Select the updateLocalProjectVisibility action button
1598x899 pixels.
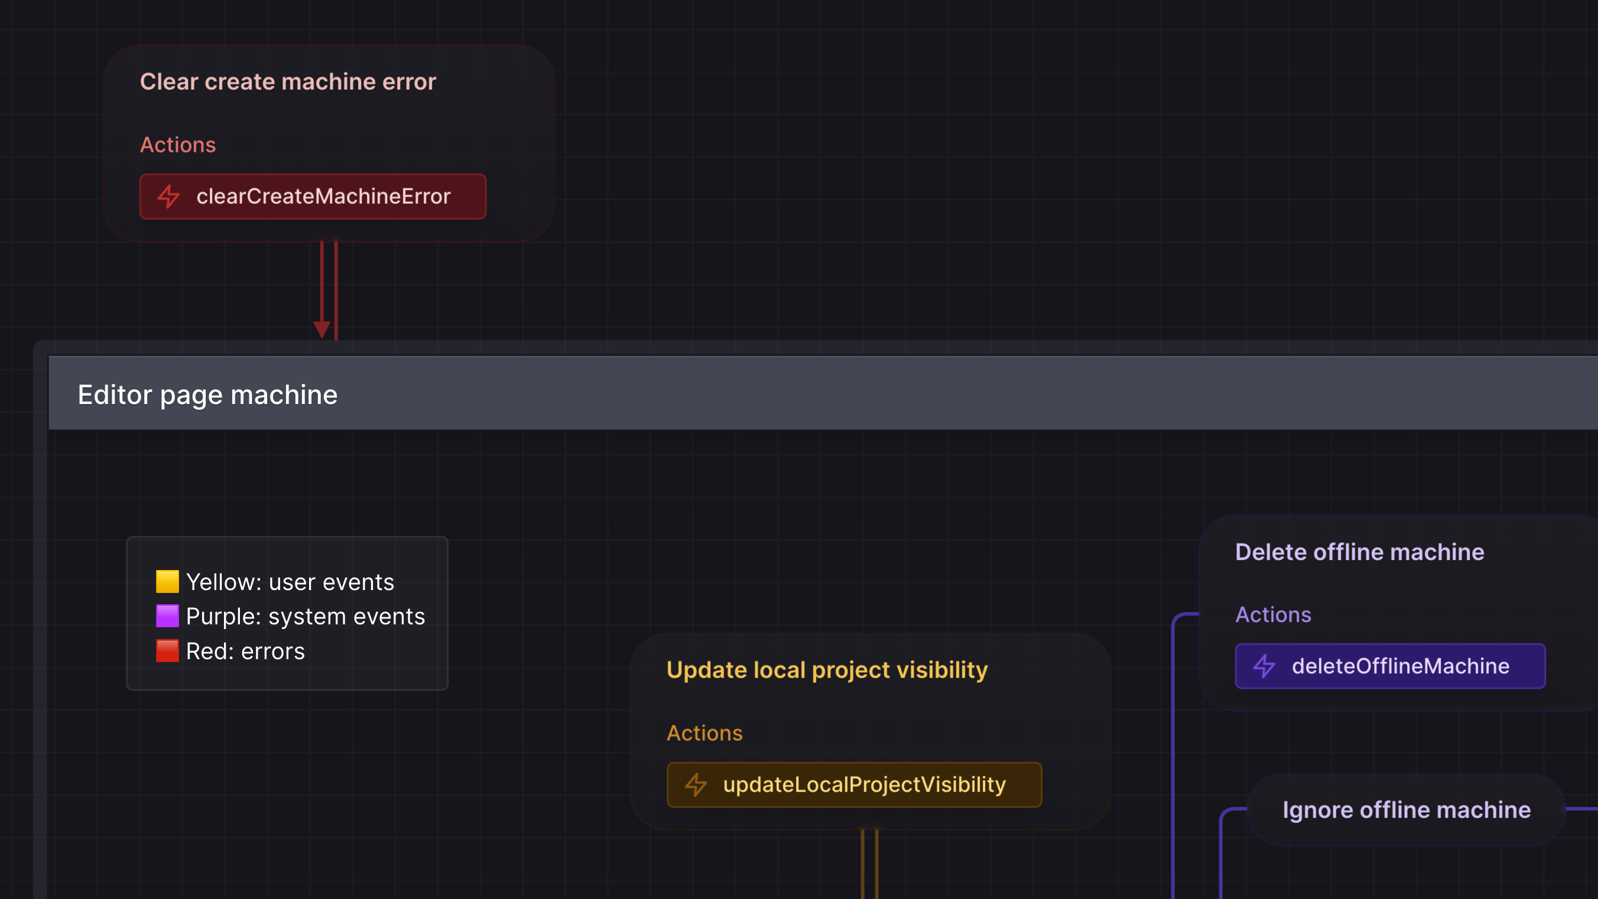[853, 784]
